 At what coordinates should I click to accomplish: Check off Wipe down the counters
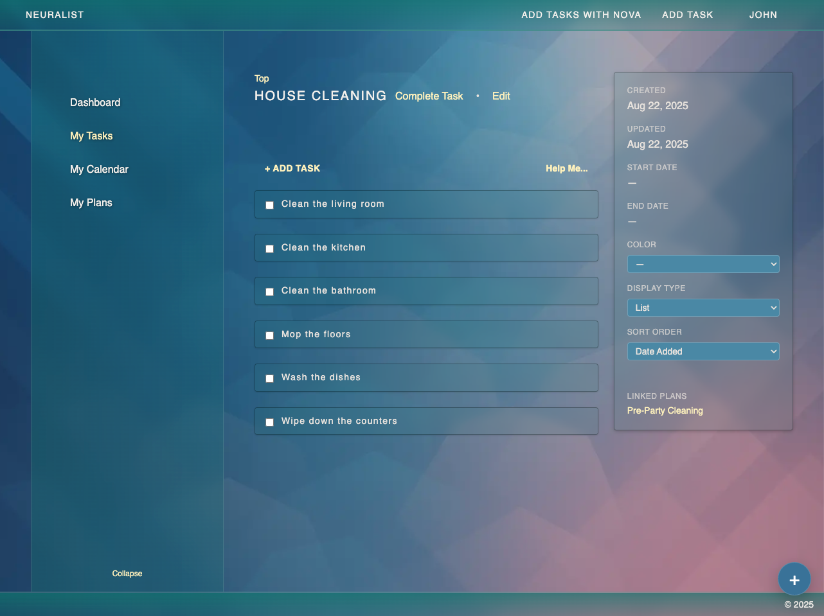[x=269, y=421]
